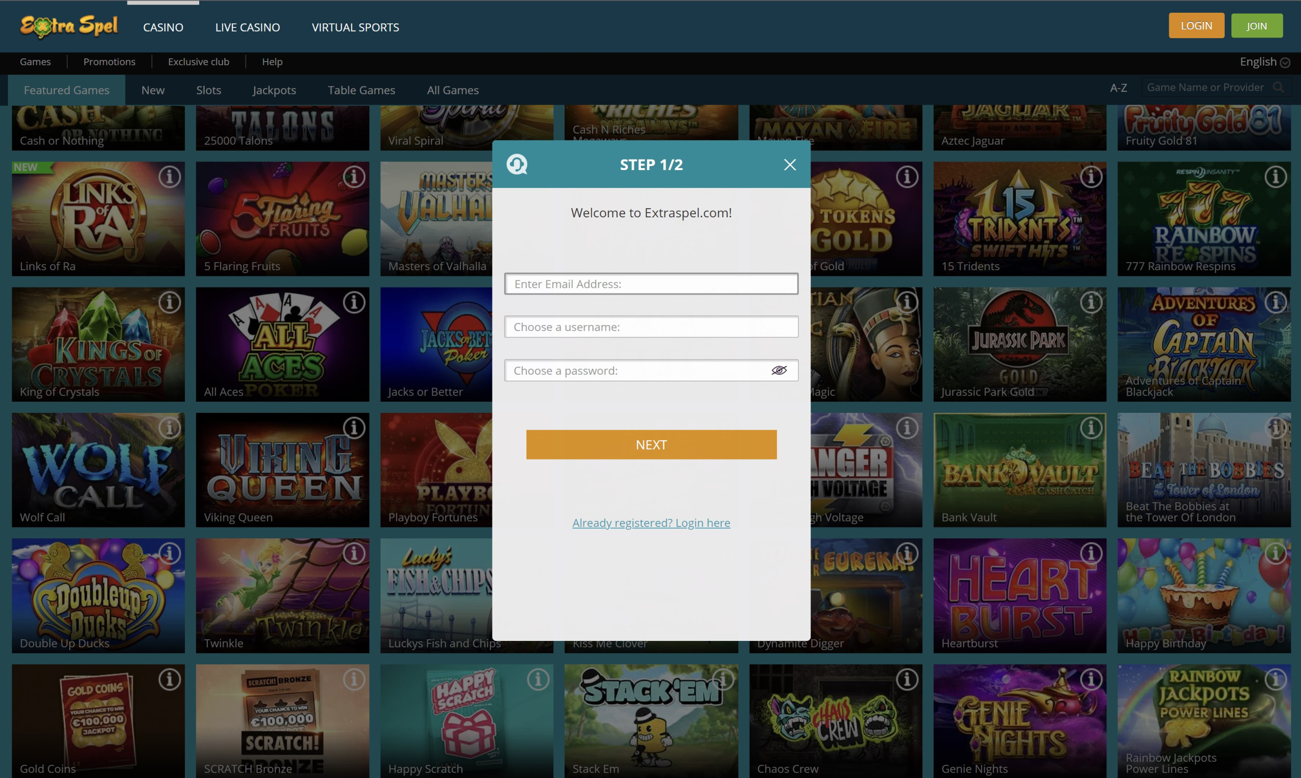Toggle password visibility eye icon
This screenshot has height=778, width=1301.
click(779, 371)
